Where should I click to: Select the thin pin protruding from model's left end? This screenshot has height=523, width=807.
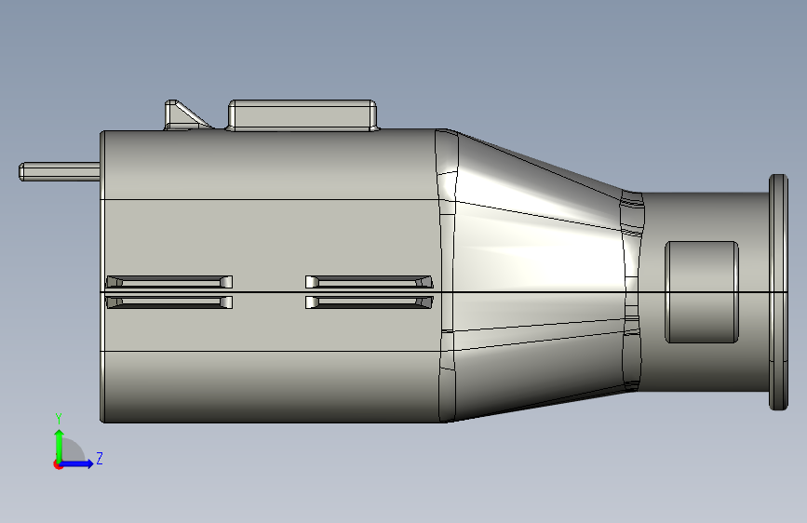tap(60, 172)
